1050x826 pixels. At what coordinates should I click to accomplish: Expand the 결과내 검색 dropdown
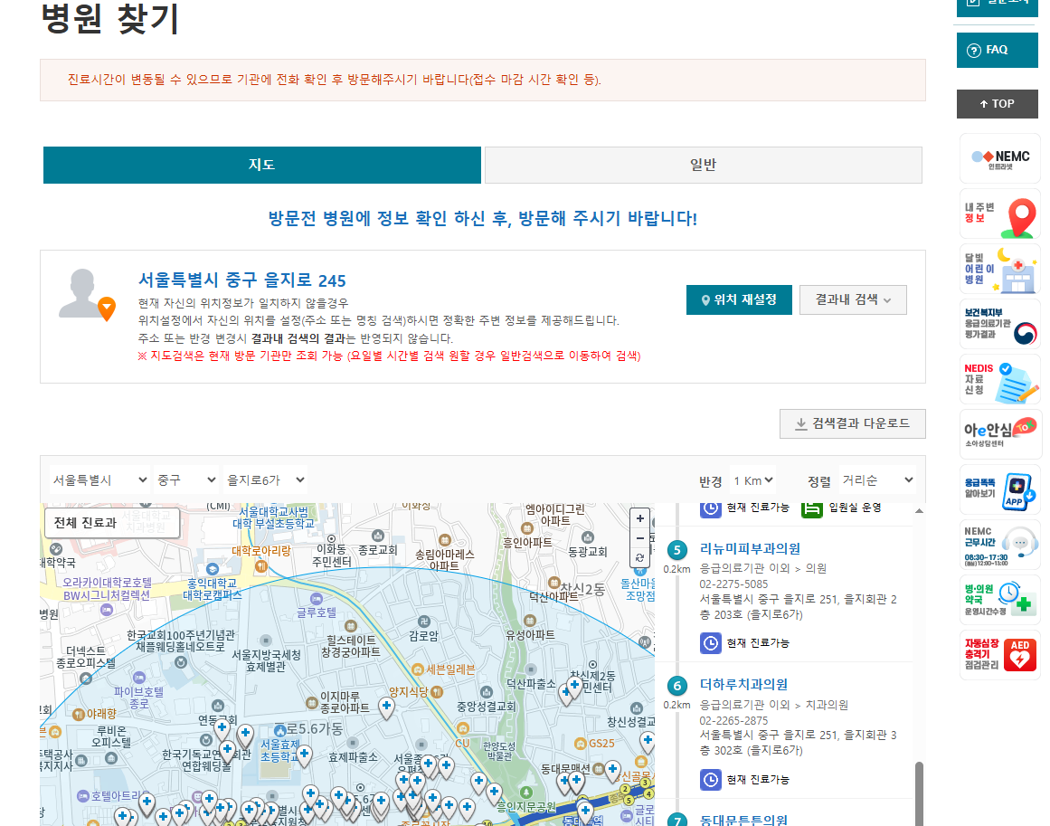(853, 299)
